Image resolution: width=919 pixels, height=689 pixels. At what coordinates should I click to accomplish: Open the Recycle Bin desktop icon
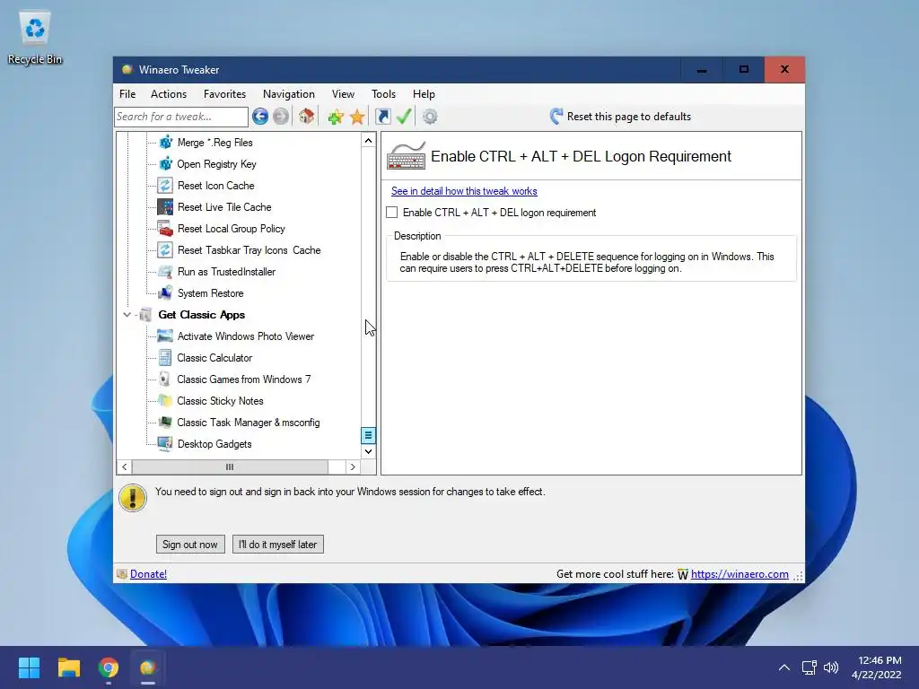tap(35, 38)
